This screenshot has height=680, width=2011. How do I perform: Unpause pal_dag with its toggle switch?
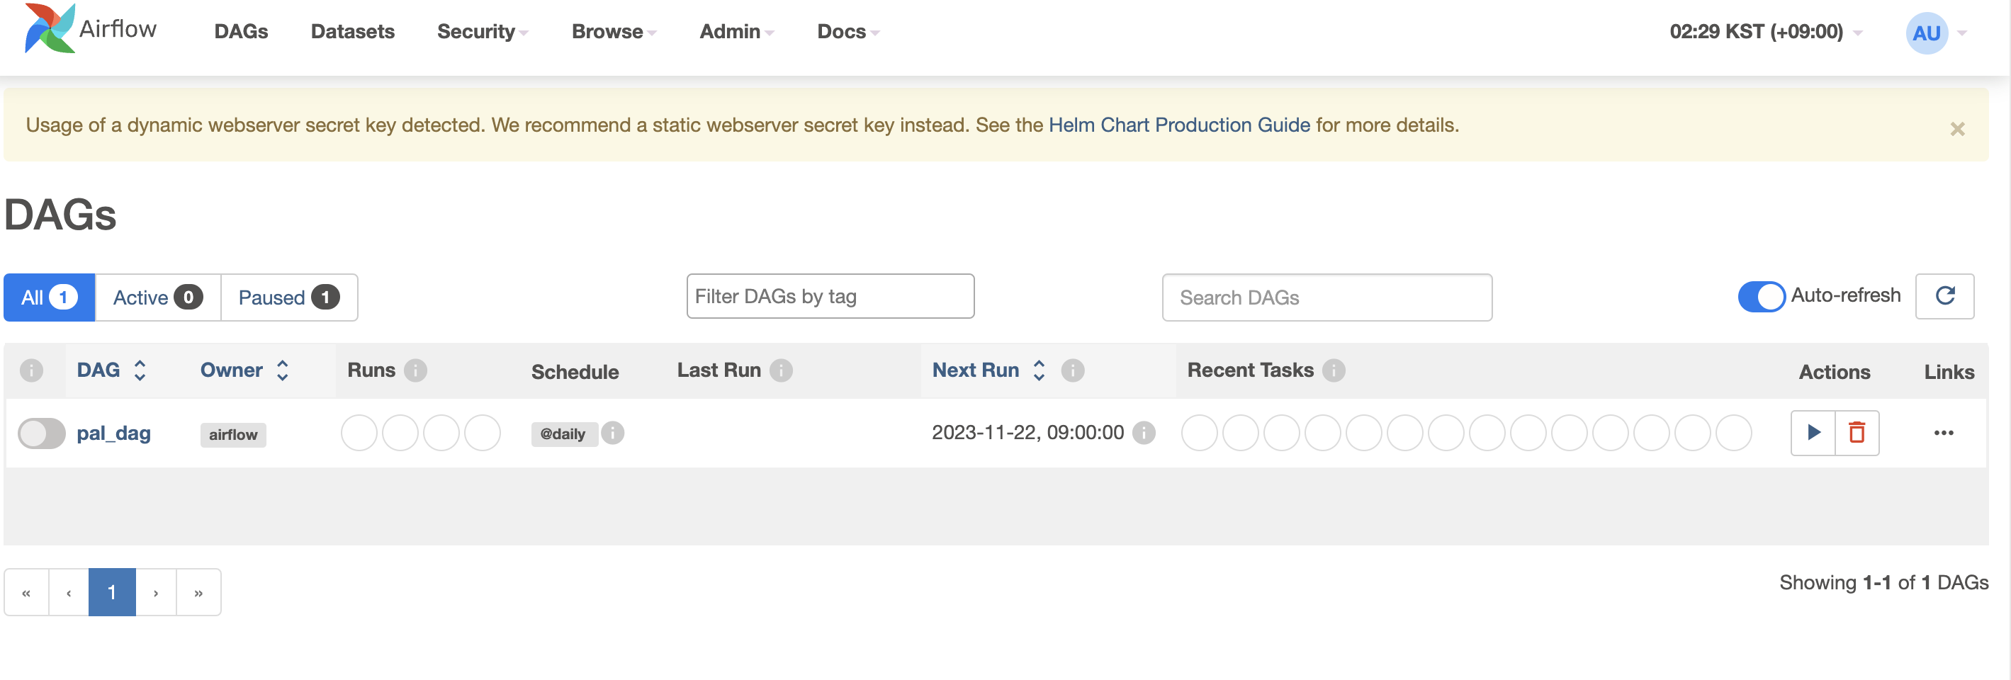[x=41, y=433]
